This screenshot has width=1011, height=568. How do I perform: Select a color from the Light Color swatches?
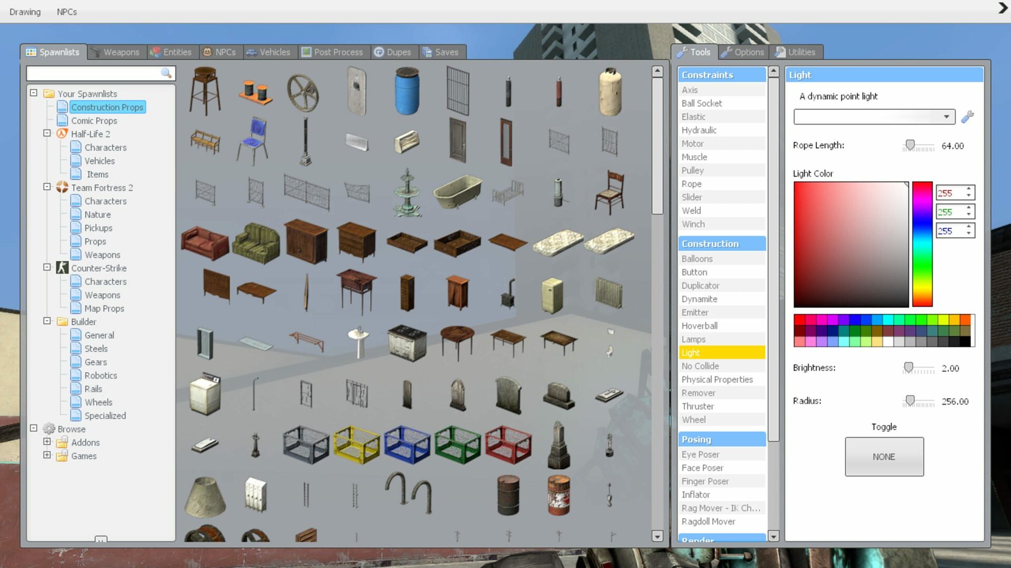tap(799, 320)
